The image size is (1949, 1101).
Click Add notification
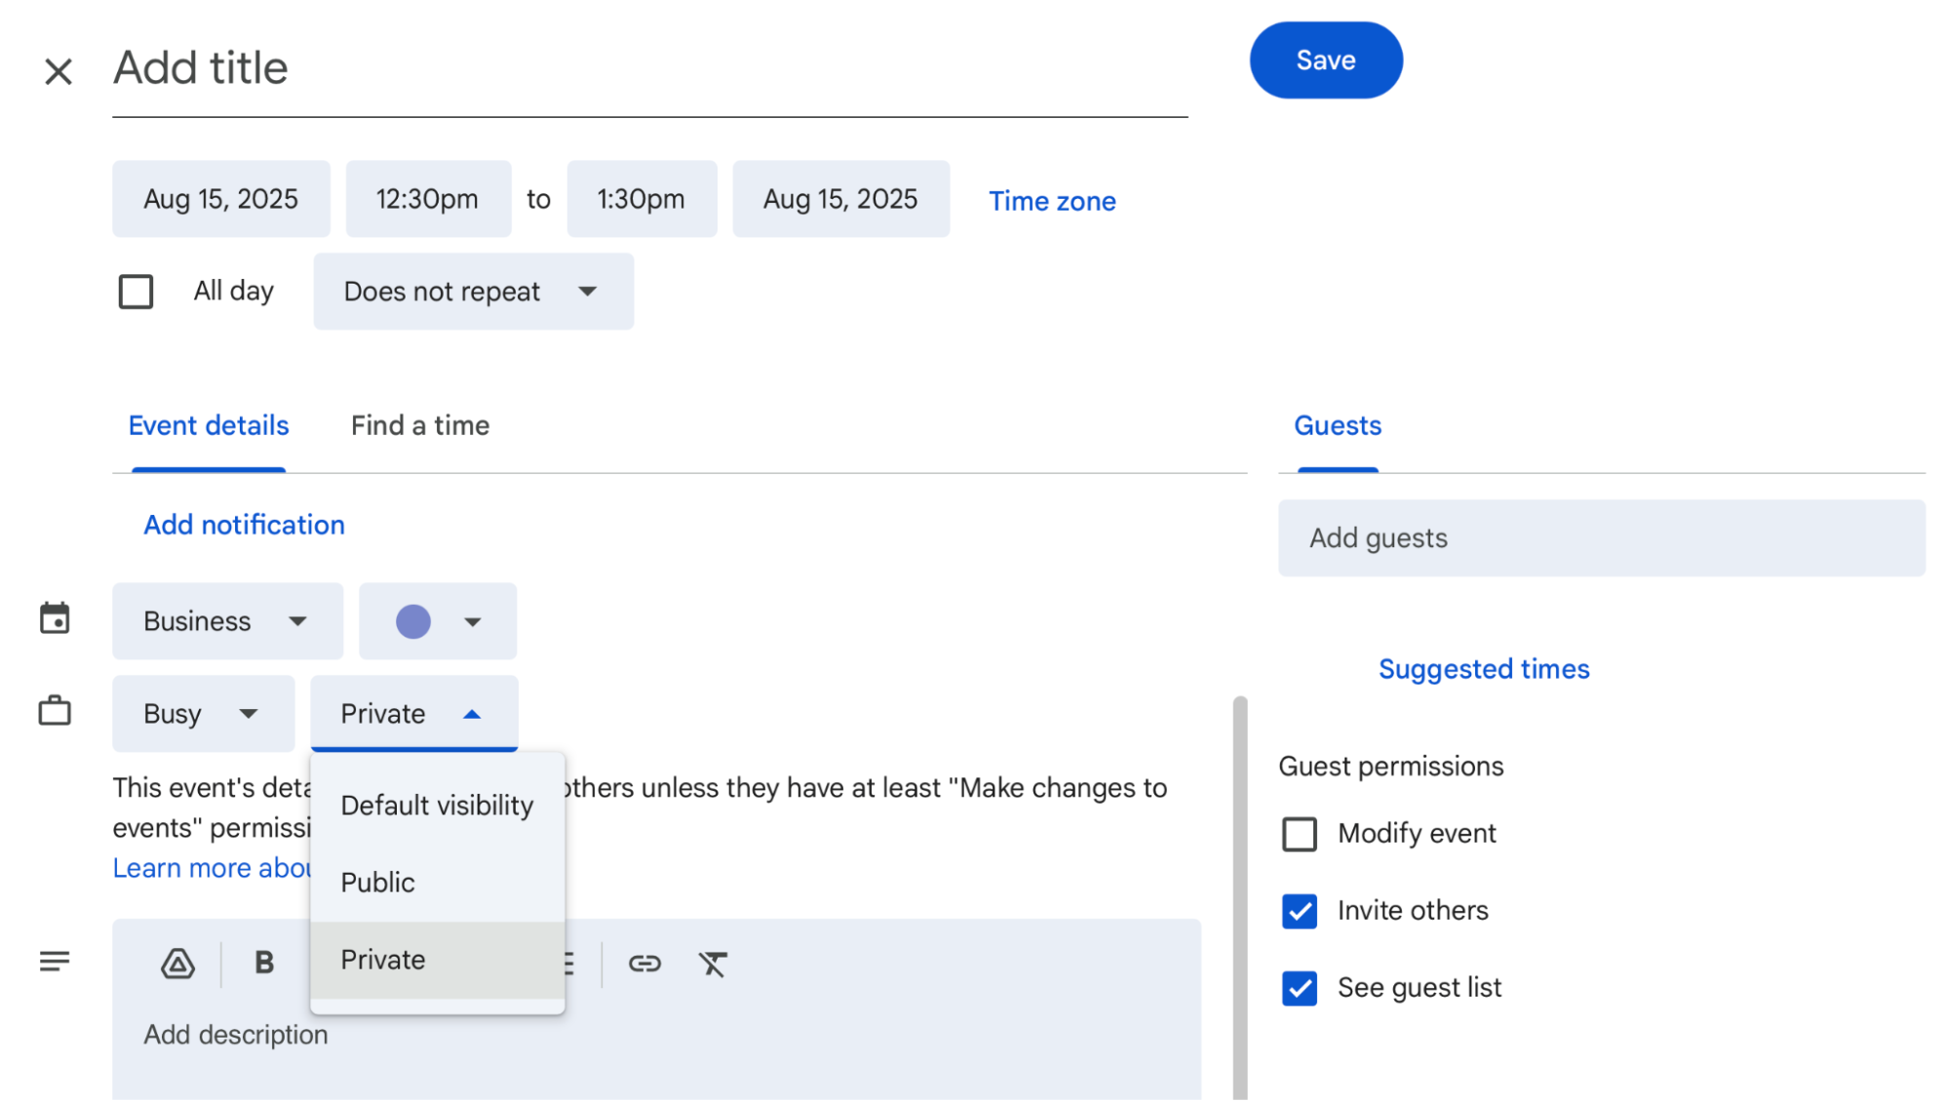244,525
